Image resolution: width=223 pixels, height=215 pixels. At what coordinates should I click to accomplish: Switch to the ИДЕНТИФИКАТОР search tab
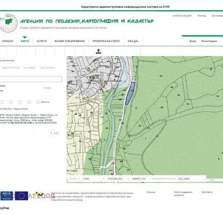pos(11,68)
